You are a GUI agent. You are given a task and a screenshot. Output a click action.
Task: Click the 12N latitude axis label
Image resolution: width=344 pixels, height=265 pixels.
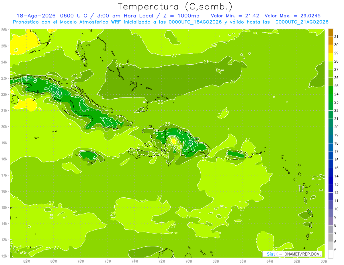(4, 256)
